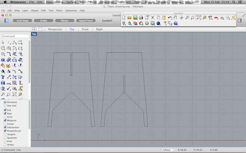Click the Explode tool (orange burst icon)
This screenshot has width=246, height=153.
[9, 66]
